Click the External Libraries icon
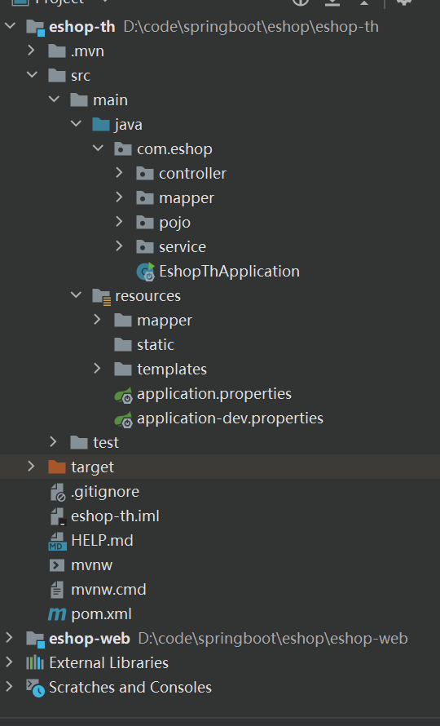Image resolution: width=440 pixels, height=726 pixels. [35, 663]
